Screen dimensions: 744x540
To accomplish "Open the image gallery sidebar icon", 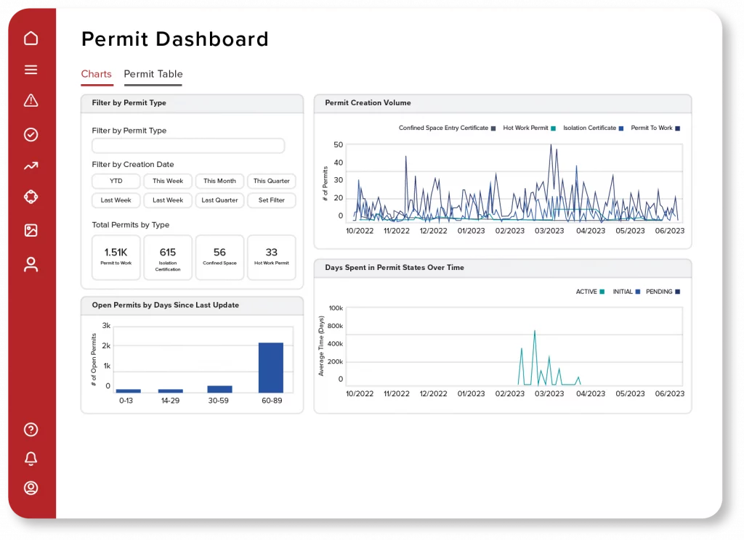I will (x=31, y=231).
